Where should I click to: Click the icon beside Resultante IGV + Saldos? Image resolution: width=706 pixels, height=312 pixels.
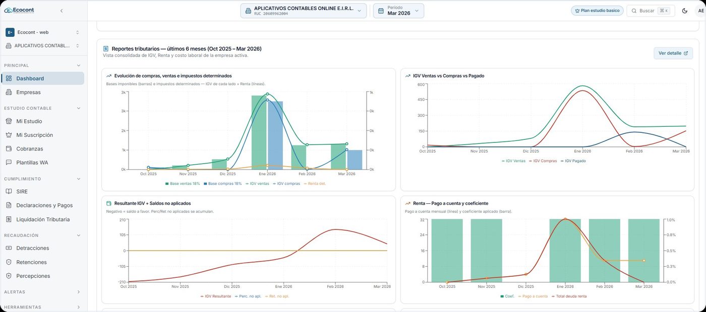click(109, 203)
